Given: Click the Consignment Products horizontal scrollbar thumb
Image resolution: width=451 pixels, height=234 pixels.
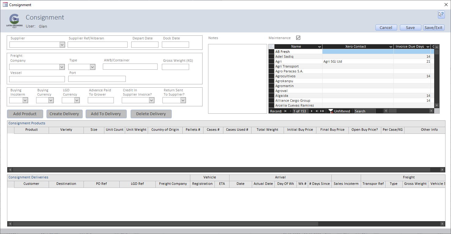Looking at the screenshot, I should pyautogui.click(x=221, y=170).
